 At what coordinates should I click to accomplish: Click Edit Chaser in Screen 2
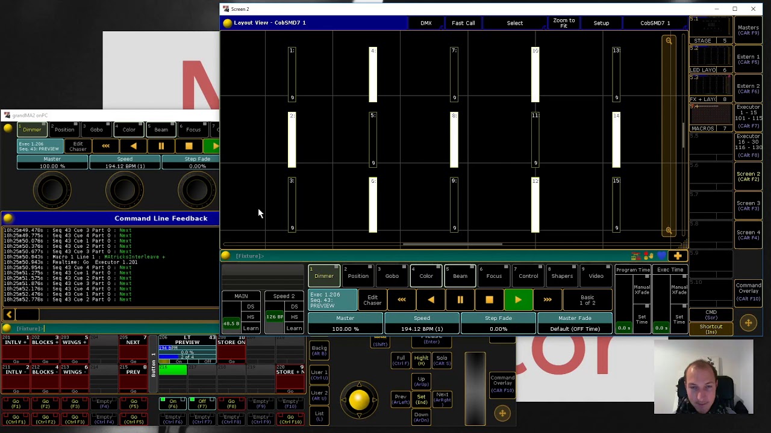click(372, 299)
